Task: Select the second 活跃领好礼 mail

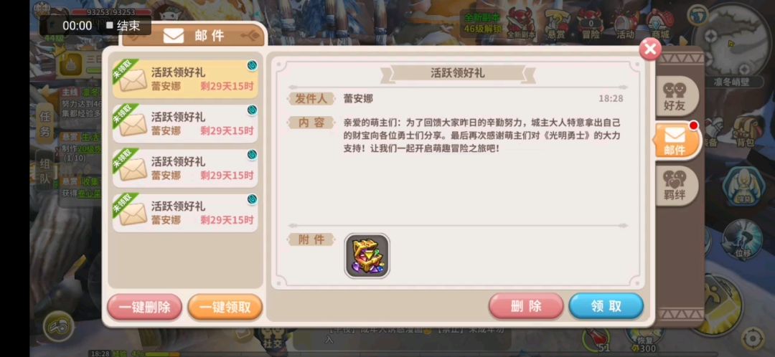Action: (x=185, y=123)
